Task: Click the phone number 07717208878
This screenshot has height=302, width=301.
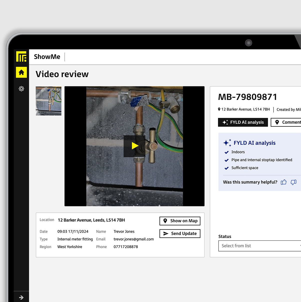Action: click(126, 247)
